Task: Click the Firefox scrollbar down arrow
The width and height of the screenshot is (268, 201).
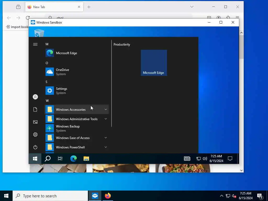Action: (x=241, y=170)
